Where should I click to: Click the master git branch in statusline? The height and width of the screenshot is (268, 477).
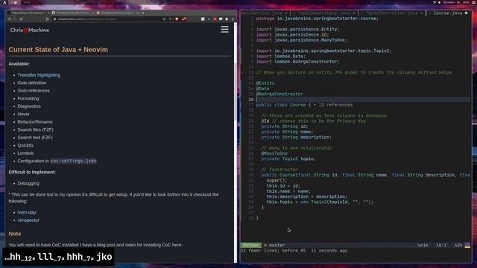277,245
